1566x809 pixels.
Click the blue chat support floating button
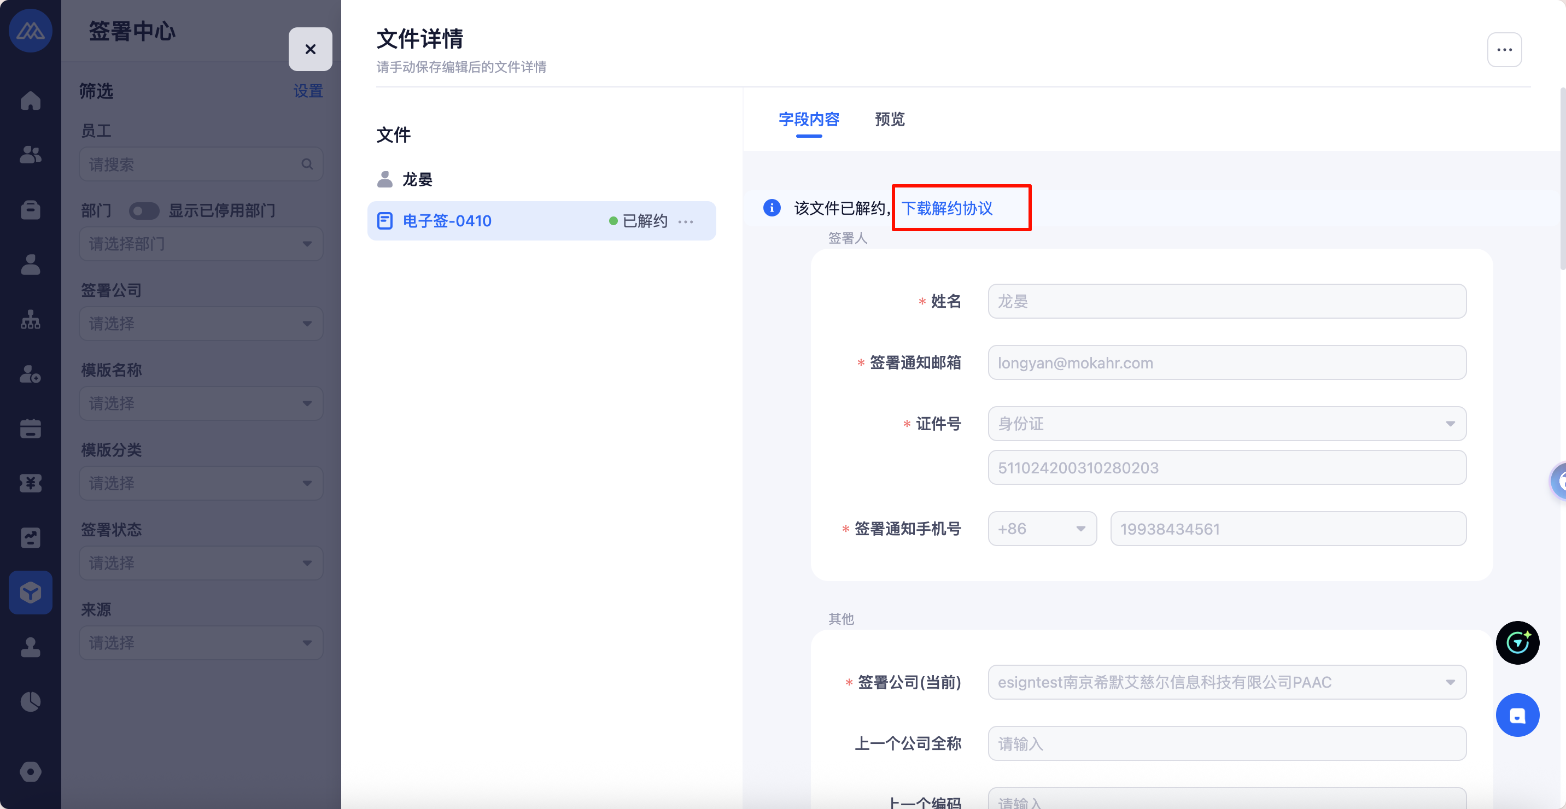[x=1517, y=715]
